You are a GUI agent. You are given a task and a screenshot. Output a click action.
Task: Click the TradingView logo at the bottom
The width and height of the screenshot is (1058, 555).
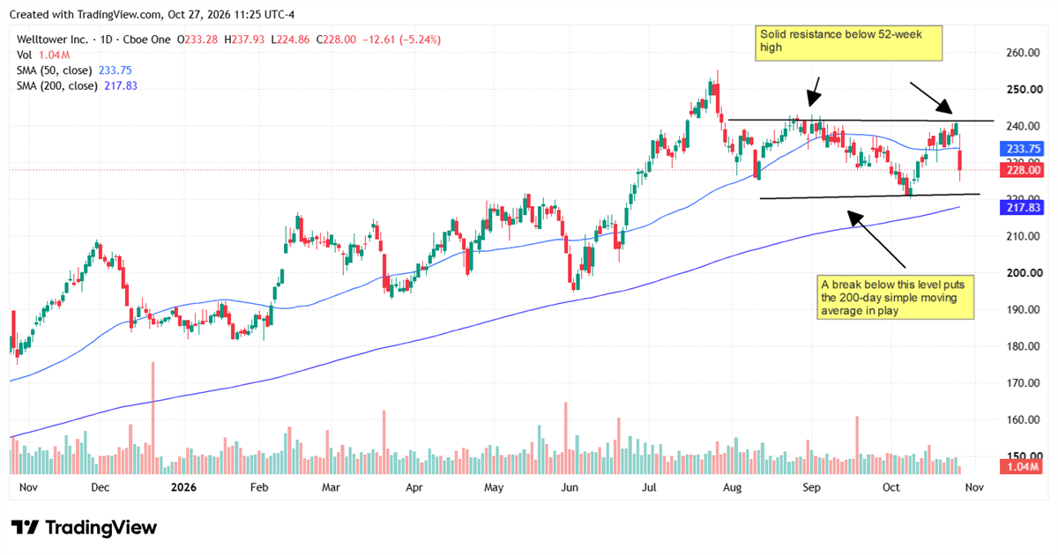84,528
